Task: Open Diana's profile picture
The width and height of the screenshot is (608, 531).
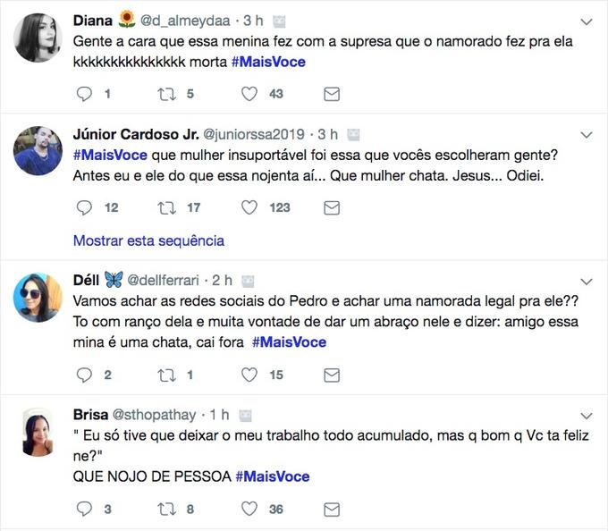Action: click(38, 38)
